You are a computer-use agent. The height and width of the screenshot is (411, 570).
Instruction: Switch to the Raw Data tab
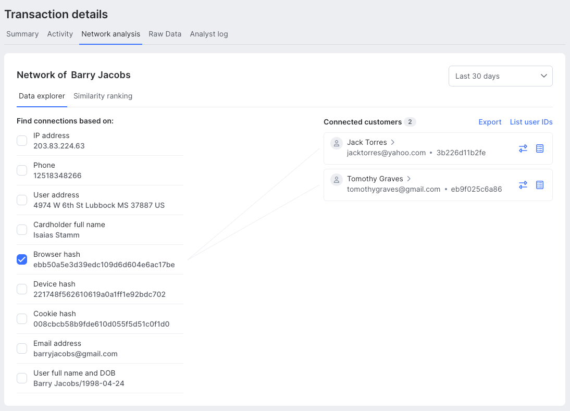(165, 34)
